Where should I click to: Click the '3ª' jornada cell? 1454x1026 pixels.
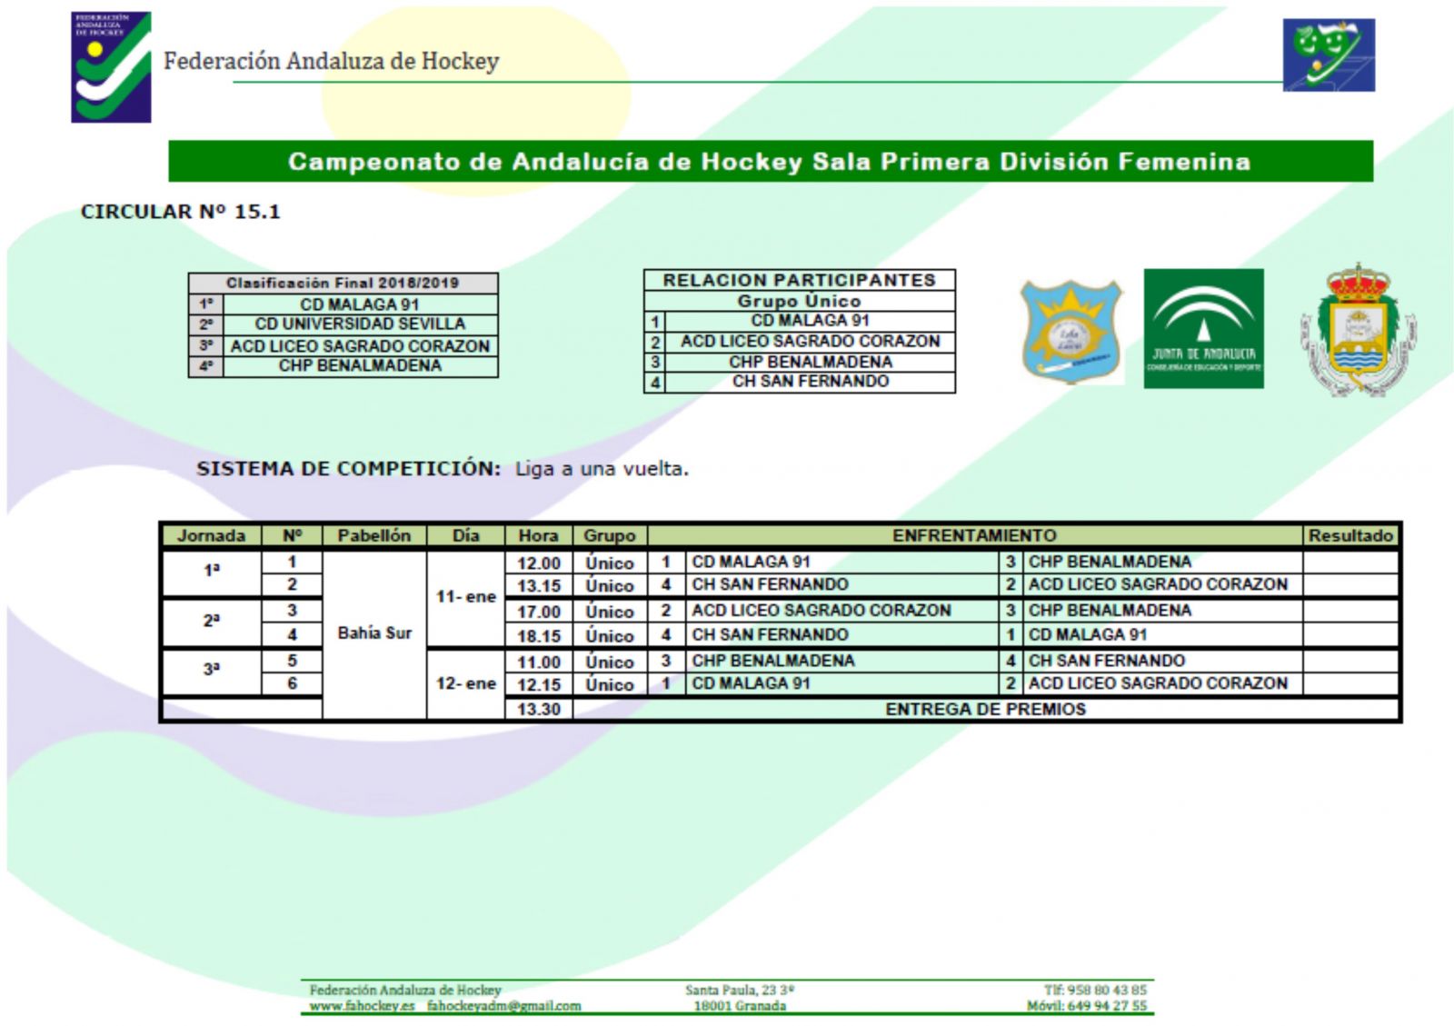(x=211, y=670)
